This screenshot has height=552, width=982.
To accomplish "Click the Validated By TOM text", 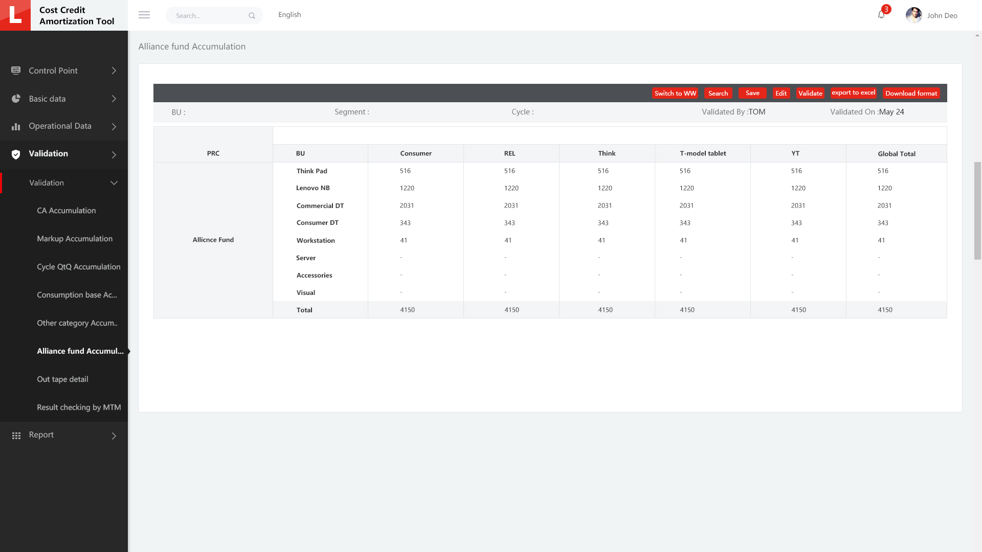I will (x=733, y=112).
